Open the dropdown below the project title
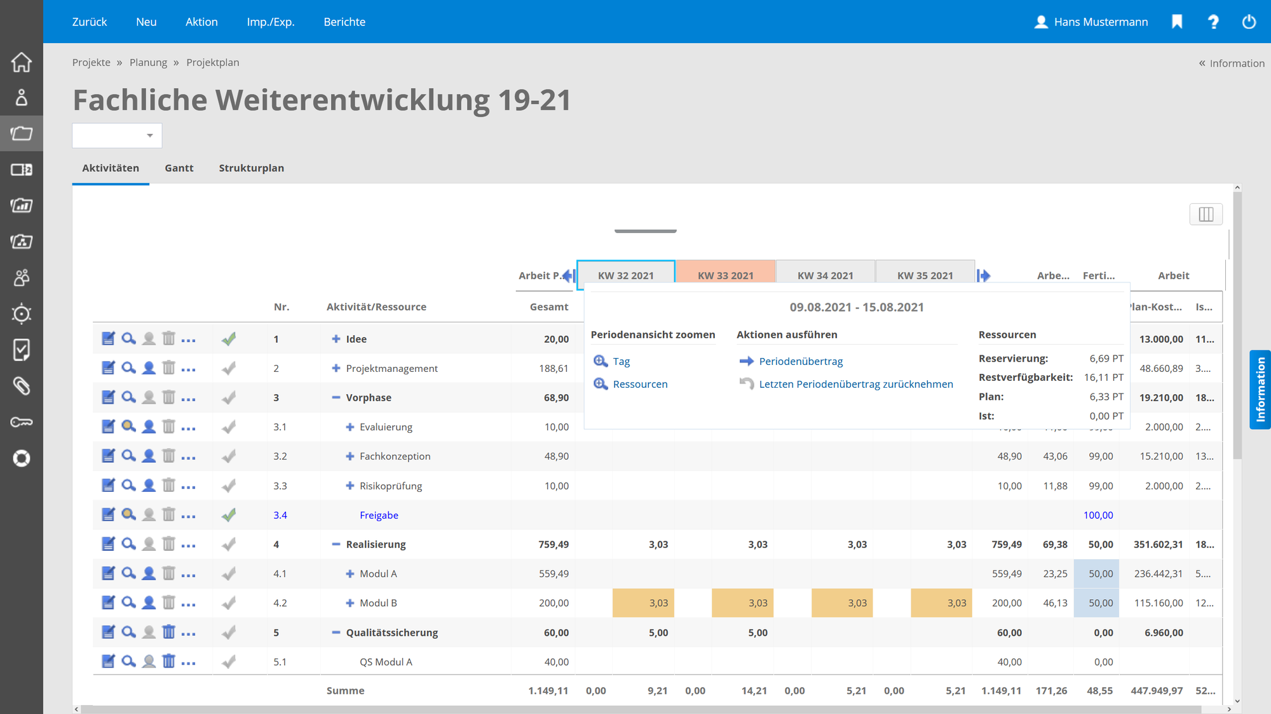 (x=117, y=136)
